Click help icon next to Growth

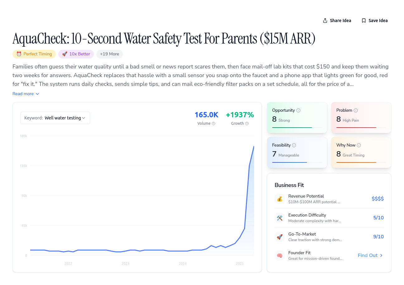point(247,124)
